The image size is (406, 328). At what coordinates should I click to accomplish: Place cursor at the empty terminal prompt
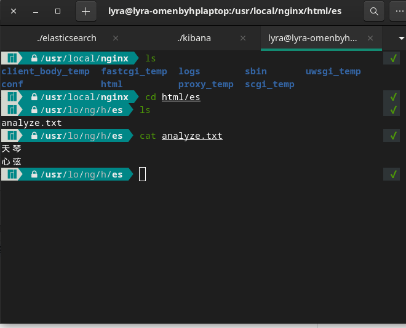143,174
